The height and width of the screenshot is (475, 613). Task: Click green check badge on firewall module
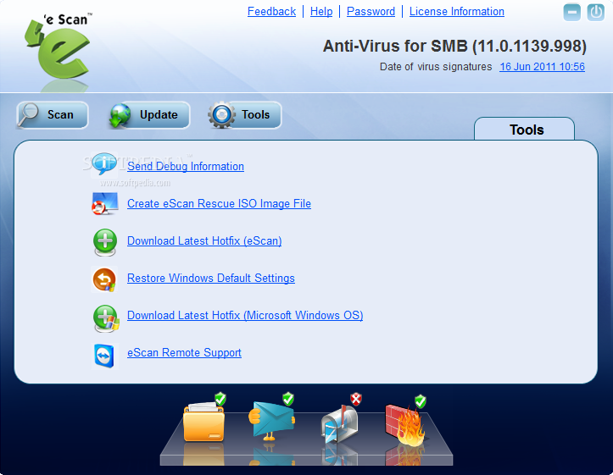click(421, 400)
